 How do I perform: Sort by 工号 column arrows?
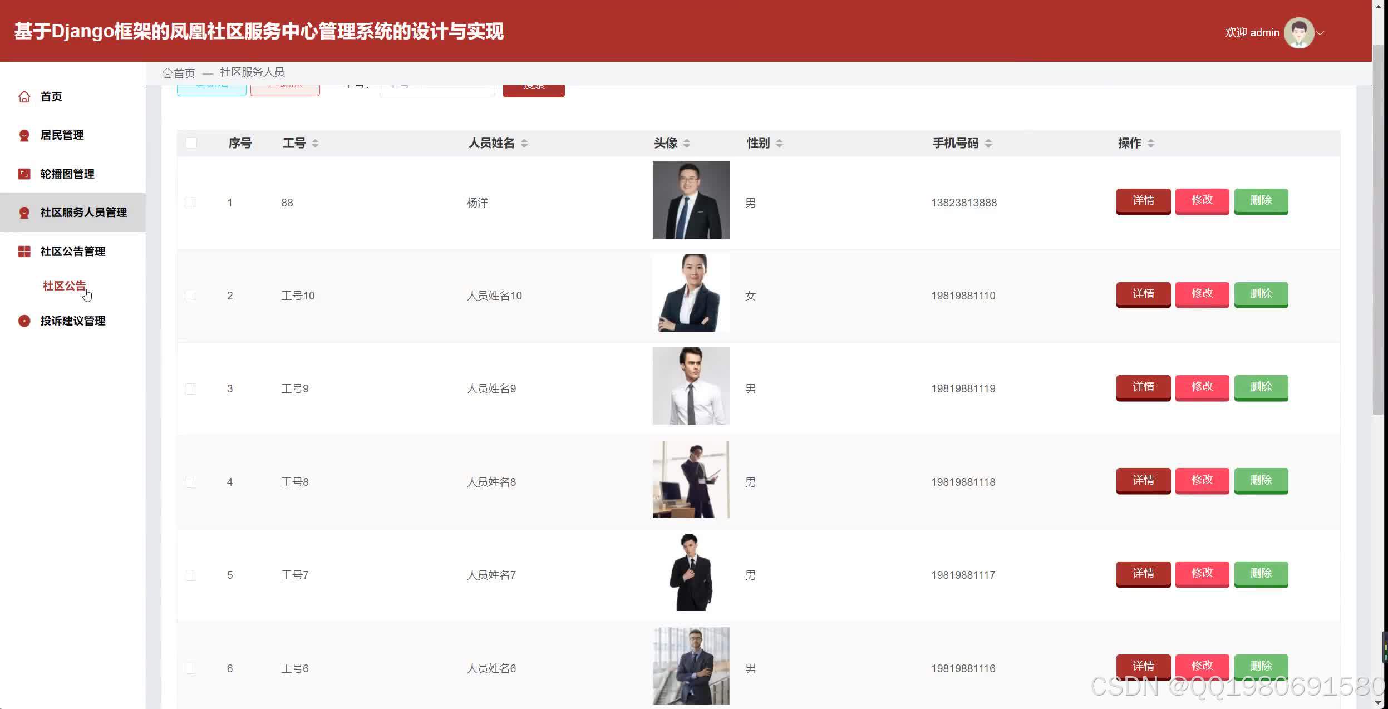315,144
